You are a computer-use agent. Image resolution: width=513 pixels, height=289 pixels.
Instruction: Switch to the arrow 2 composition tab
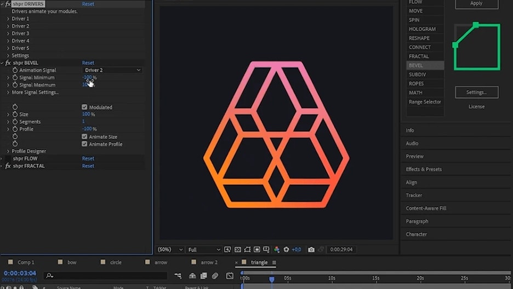(x=209, y=262)
